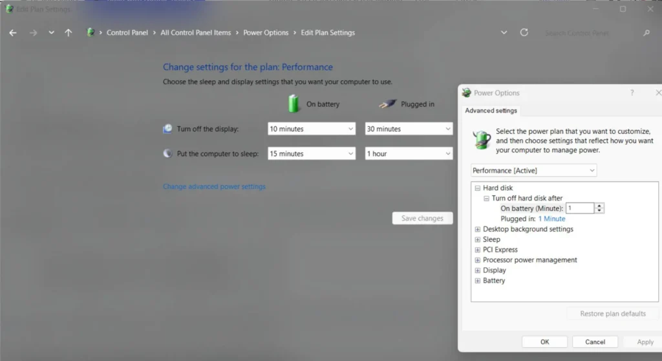Viewport: 662px width, 361px height.
Task: Click the Control Panel icon in the address bar
Action: [91, 32]
